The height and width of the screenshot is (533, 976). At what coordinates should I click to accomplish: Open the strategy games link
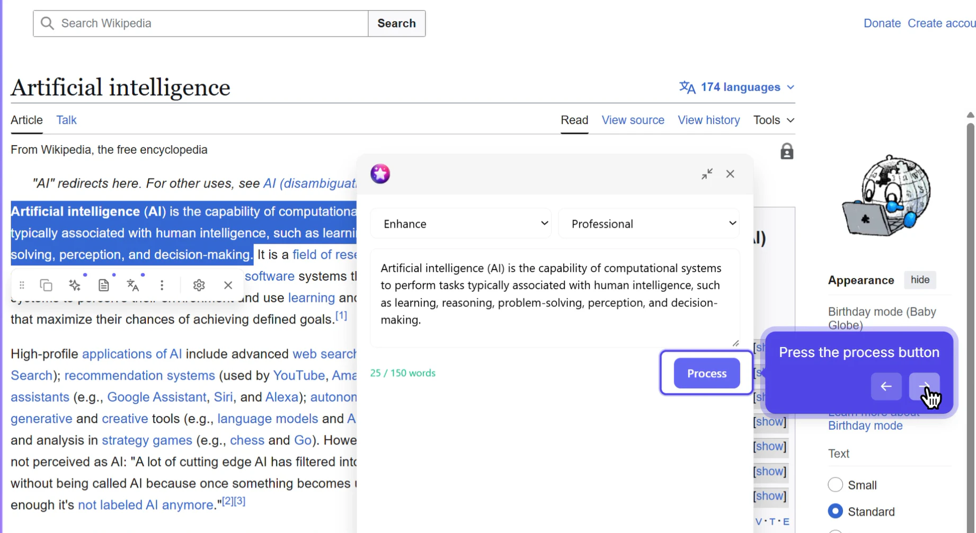(x=147, y=440)
